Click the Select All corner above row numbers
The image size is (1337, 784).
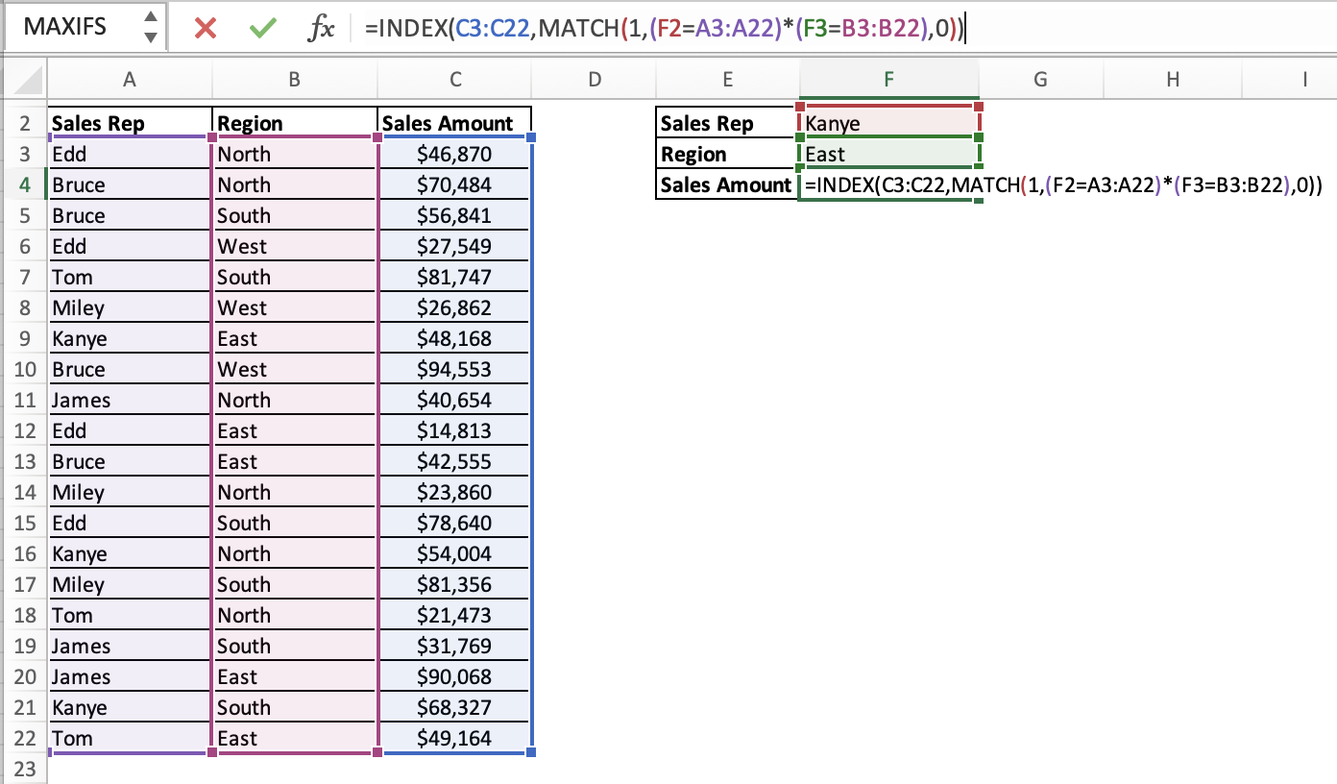(x=25, y=80)
